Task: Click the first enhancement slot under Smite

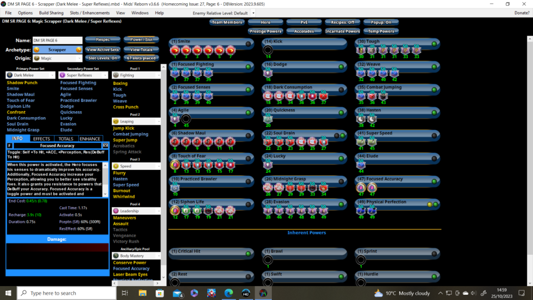Action: coord(175,50)
